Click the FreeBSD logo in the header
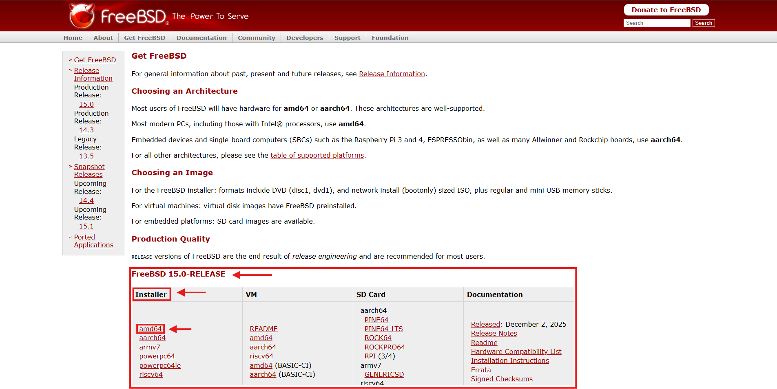The image size is (777, 389). (x=118, y=16)
